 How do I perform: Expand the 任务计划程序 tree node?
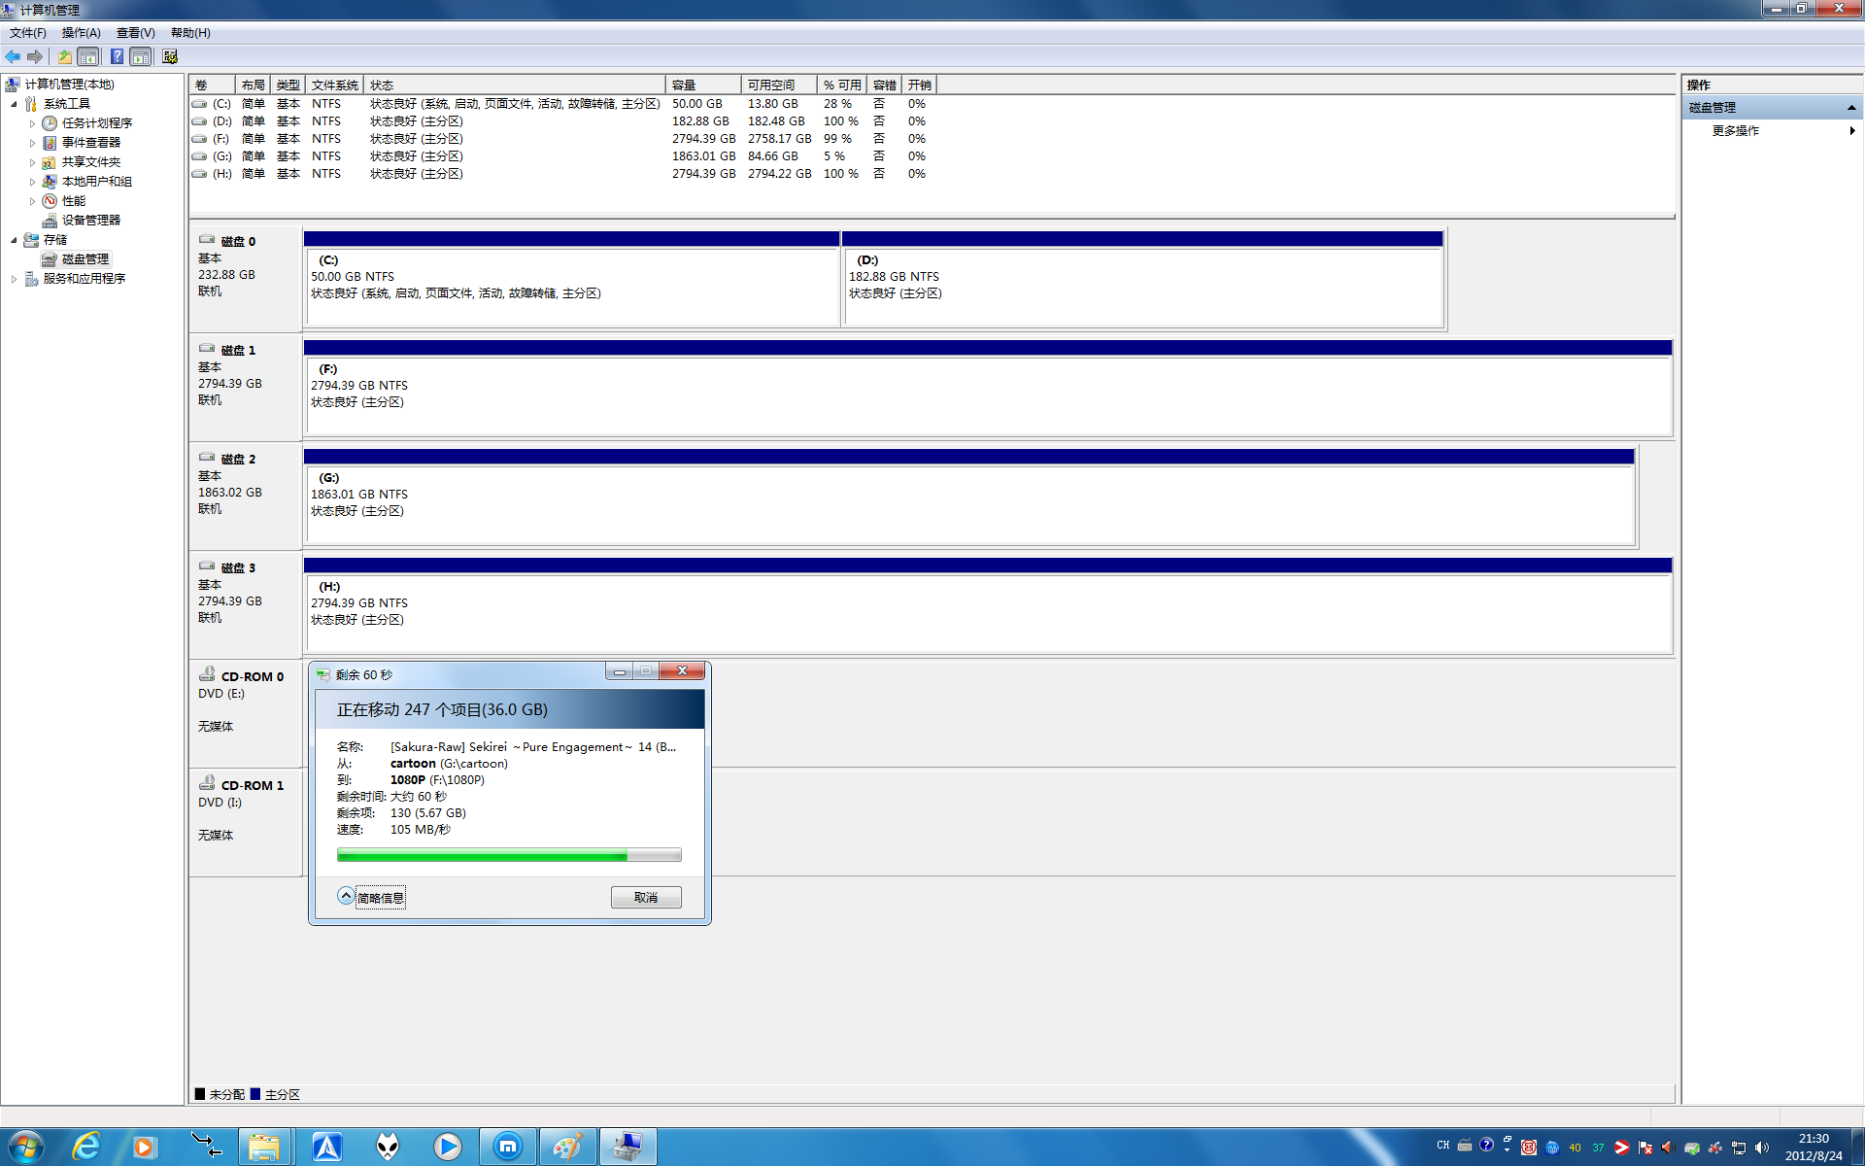[x=32, y=123]
